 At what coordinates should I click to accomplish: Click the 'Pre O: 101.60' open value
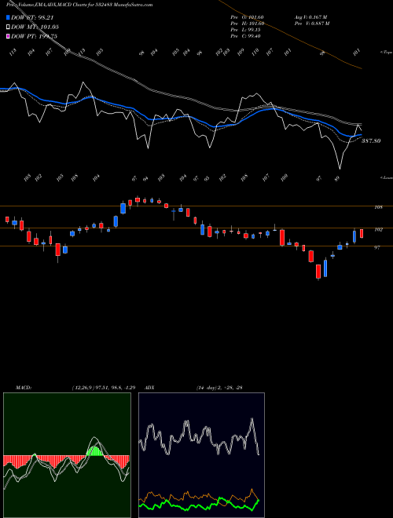tap(248, 16)
